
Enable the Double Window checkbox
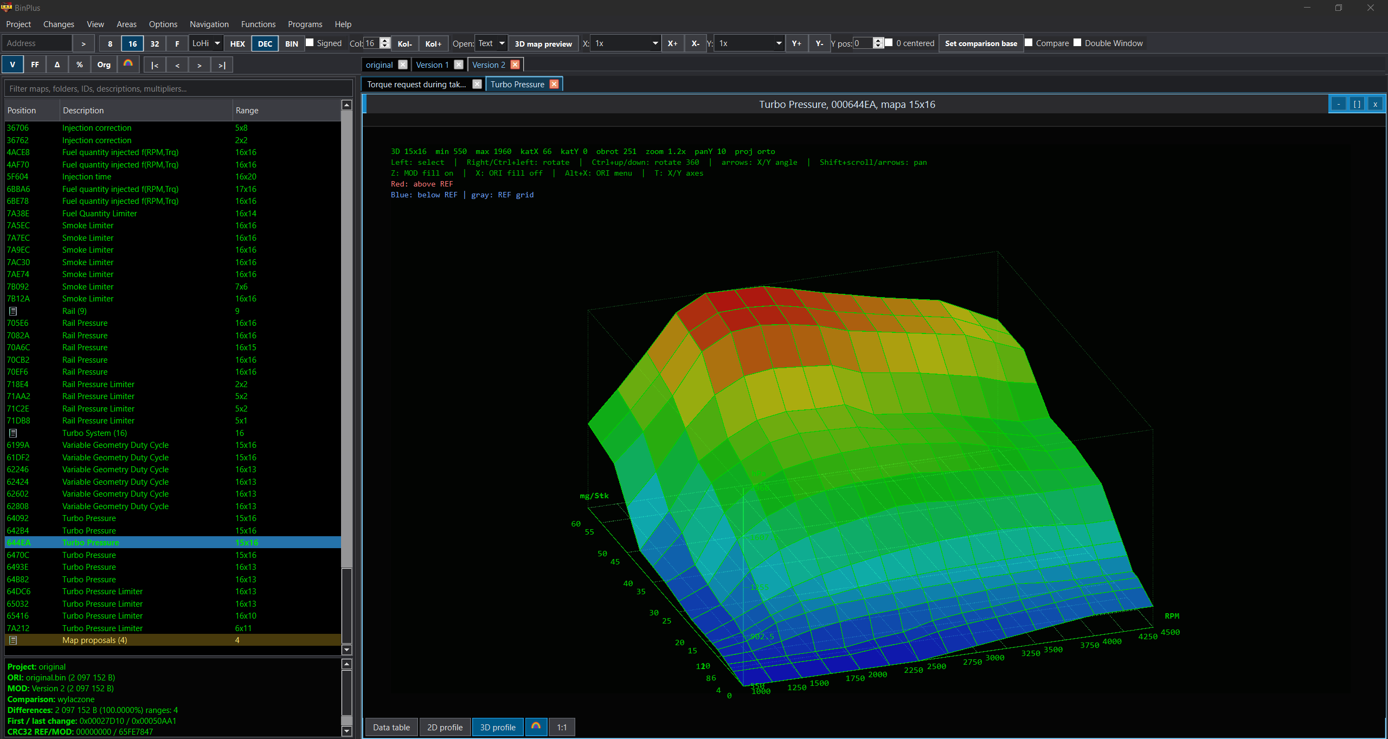[1077, 42]
